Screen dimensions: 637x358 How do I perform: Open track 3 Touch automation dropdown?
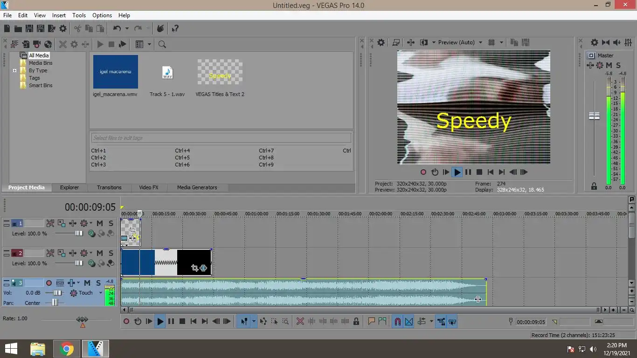[100, 293]
